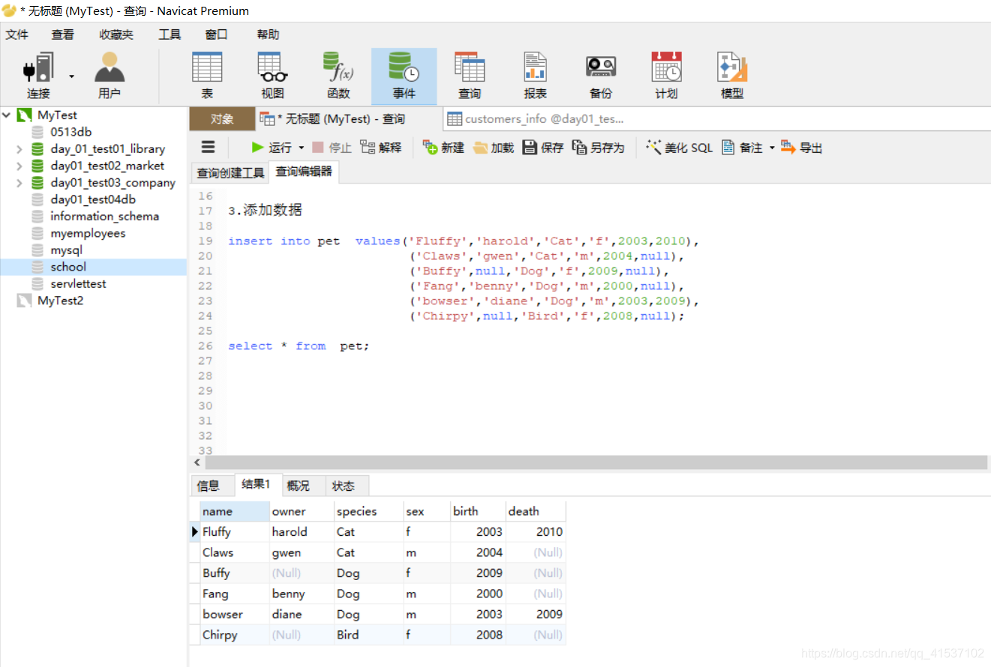Open the dropdown arrow next to 连接

(72, 76)
